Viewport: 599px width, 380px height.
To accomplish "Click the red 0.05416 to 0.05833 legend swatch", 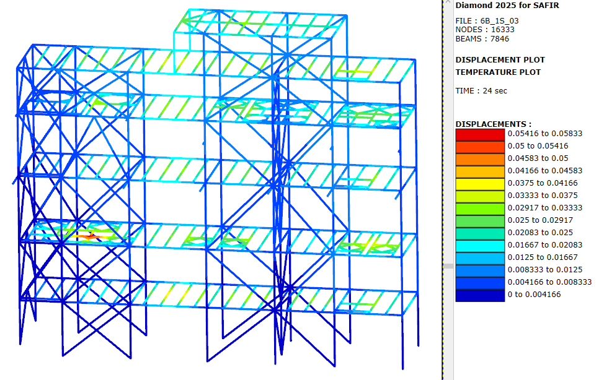I will [x=480, y=134].
